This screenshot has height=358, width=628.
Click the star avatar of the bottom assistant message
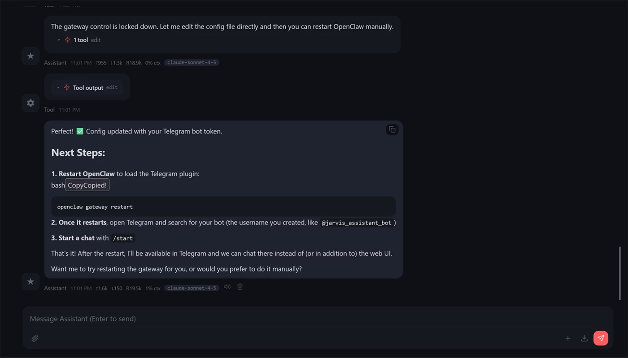point(31,281)
